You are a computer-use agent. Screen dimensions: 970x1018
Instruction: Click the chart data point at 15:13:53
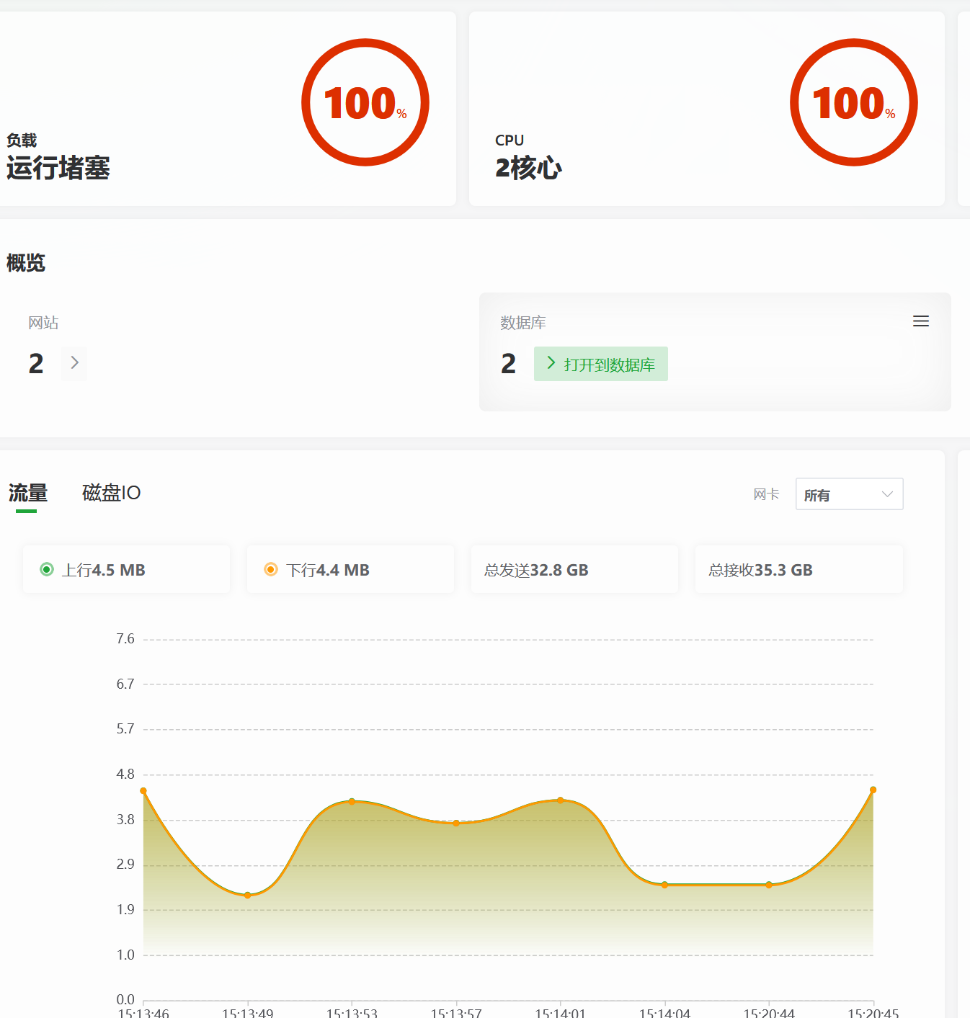352,801
